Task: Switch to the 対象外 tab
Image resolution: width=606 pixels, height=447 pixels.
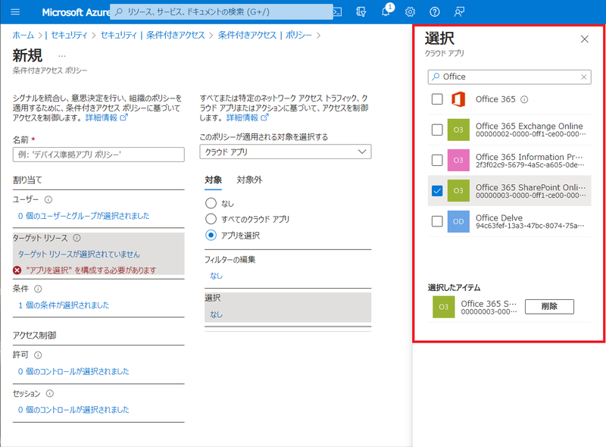Action: [249, 180]
